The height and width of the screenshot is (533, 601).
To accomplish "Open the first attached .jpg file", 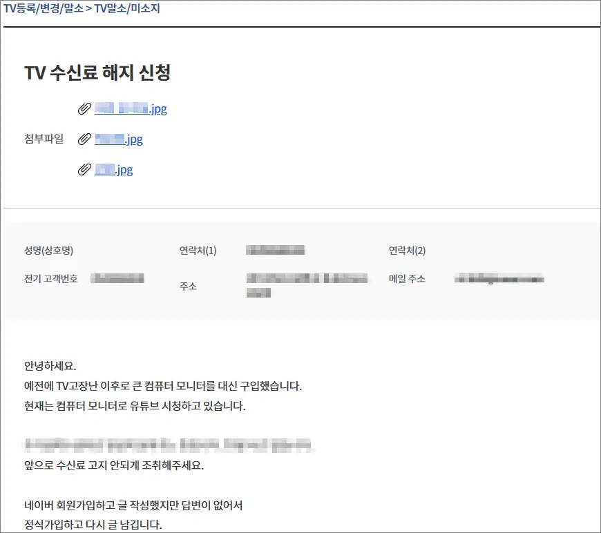I will pyautogui.click(x=131, y=109).
